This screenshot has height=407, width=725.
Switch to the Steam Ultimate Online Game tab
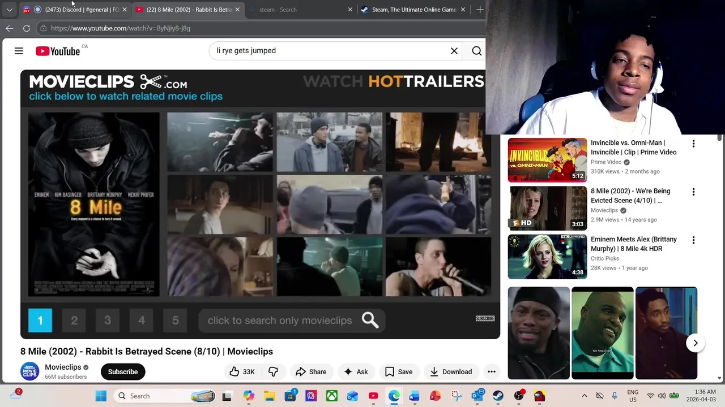(x=413, y=10)
